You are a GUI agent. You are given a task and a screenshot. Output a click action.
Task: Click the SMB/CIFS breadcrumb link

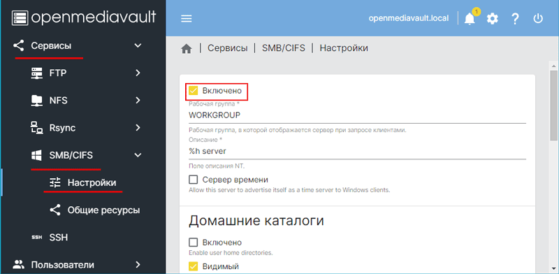(284, 48)
